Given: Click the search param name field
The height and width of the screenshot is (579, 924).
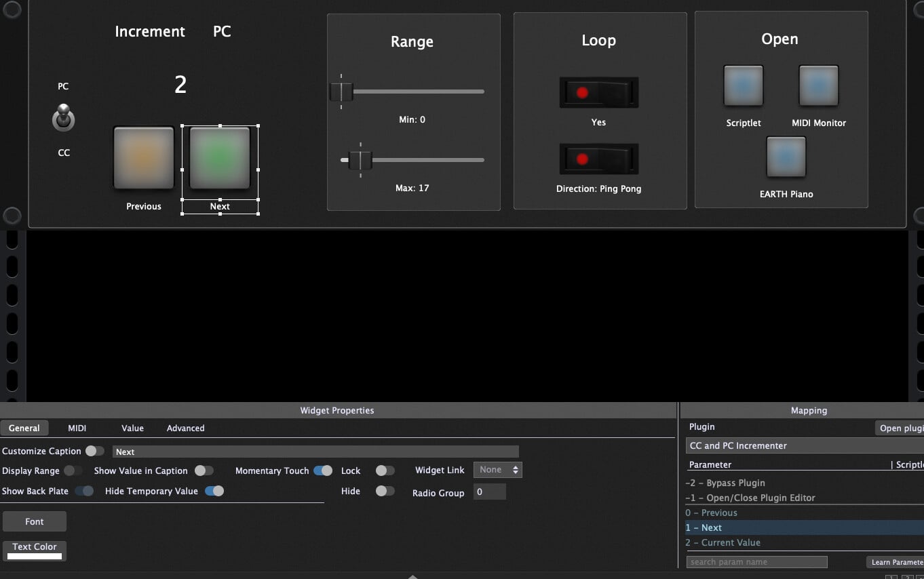Looking at the screenshot, I should (x=756, y=562).
